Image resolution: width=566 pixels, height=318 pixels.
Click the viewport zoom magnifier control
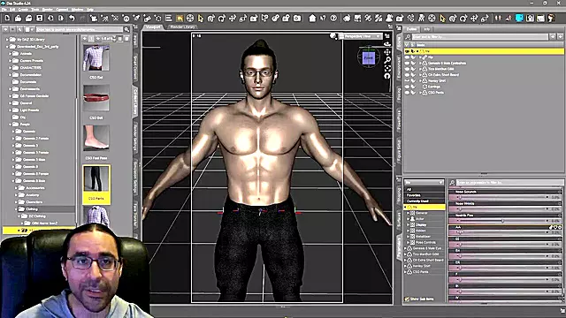point(387,60)
